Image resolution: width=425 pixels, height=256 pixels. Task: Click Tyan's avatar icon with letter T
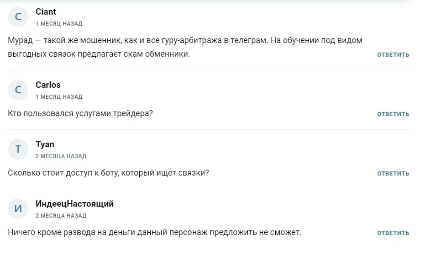(18, 149)
